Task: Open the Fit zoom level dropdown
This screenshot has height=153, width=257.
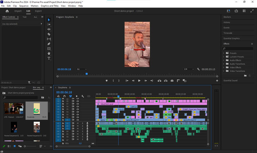Action: click(82, 69)
